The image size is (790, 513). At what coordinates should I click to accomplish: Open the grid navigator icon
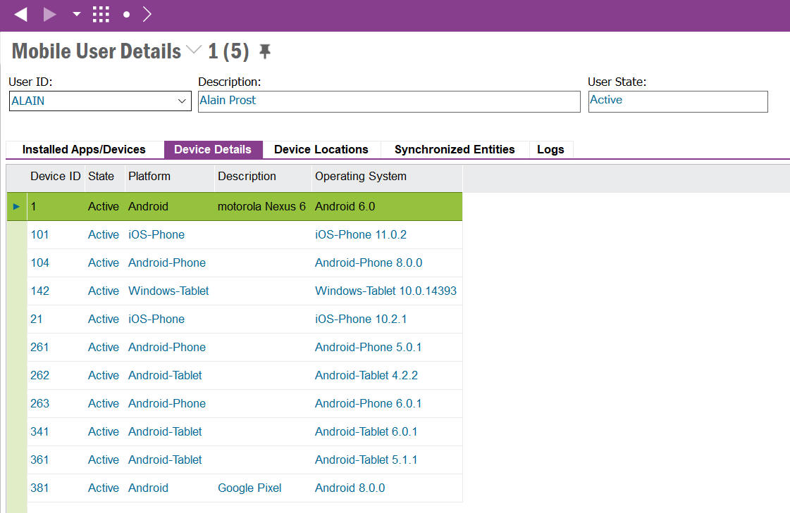coord(101,14)
